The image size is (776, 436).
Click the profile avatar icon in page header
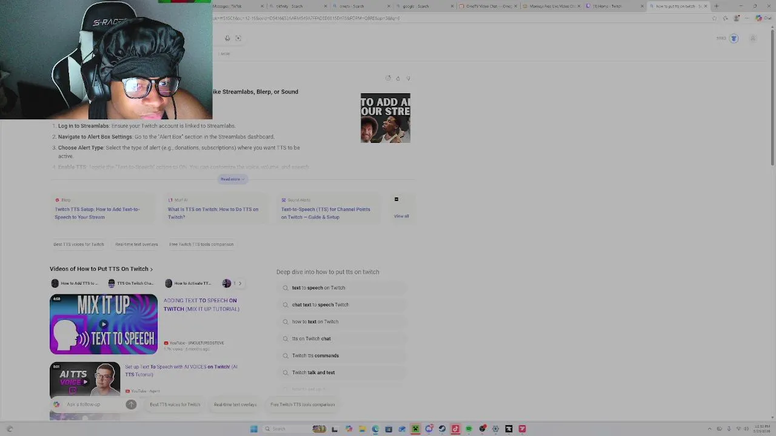[753, 38]
